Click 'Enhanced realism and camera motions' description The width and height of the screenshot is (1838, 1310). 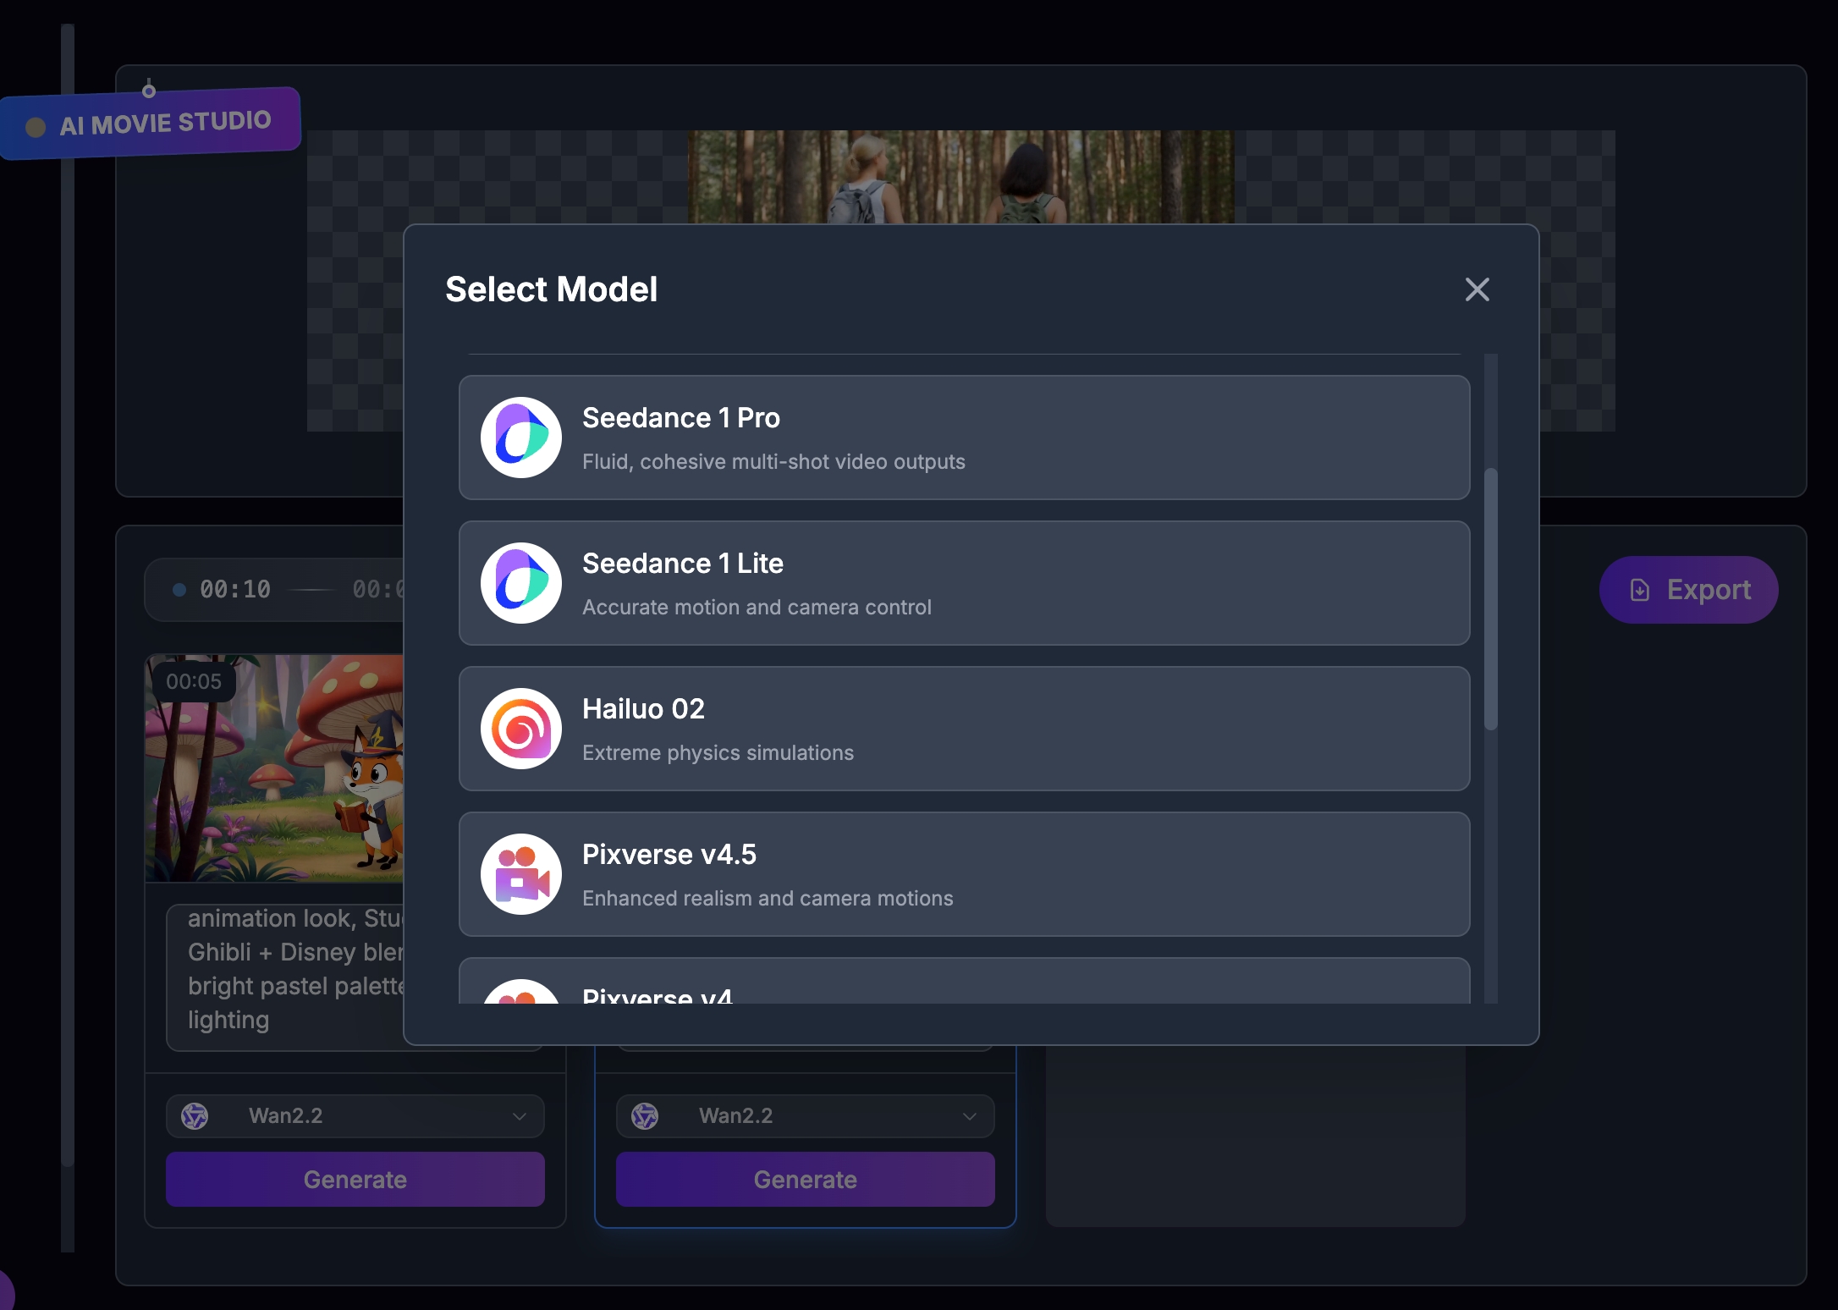(x=768, y=899)
